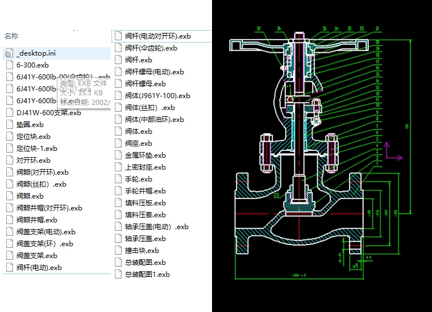Screen dimensions: 432x312
Task: Select the 轴承压盖.exb file
Action: [x=145, y=239]
